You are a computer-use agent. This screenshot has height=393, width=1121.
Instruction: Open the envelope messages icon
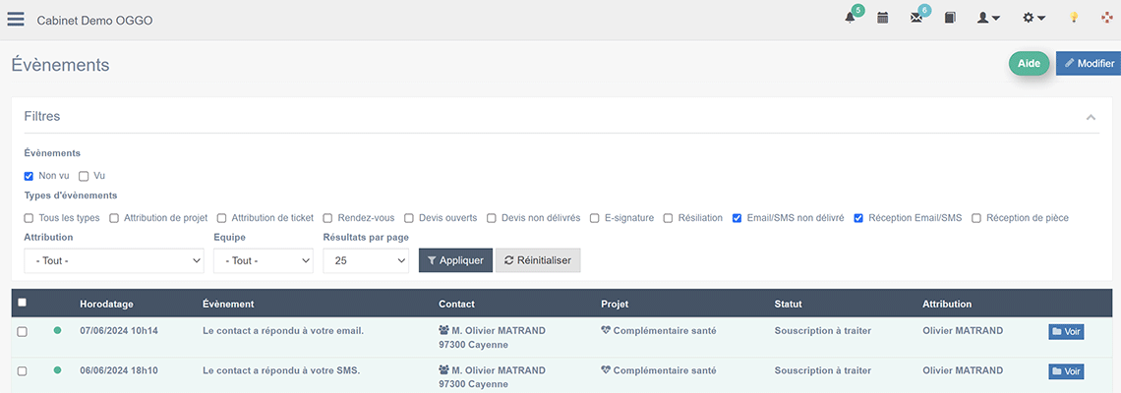click(916, 18)
